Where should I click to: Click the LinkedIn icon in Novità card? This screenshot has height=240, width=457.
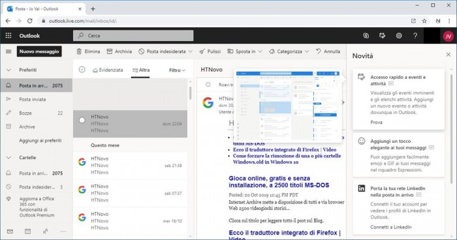click(362, 188)
